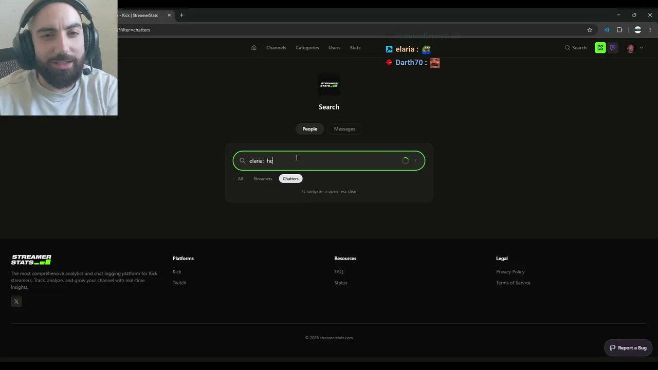Image resolution: width=658 pixels, height=370 pixels.
Task: Open the browser extensions puzzle icon
Action: 619,30
